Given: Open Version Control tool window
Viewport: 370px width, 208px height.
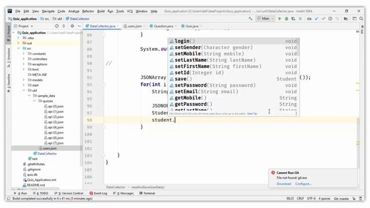Looking at the screenshot, I should pyautogui.click(x=69, y=193).
